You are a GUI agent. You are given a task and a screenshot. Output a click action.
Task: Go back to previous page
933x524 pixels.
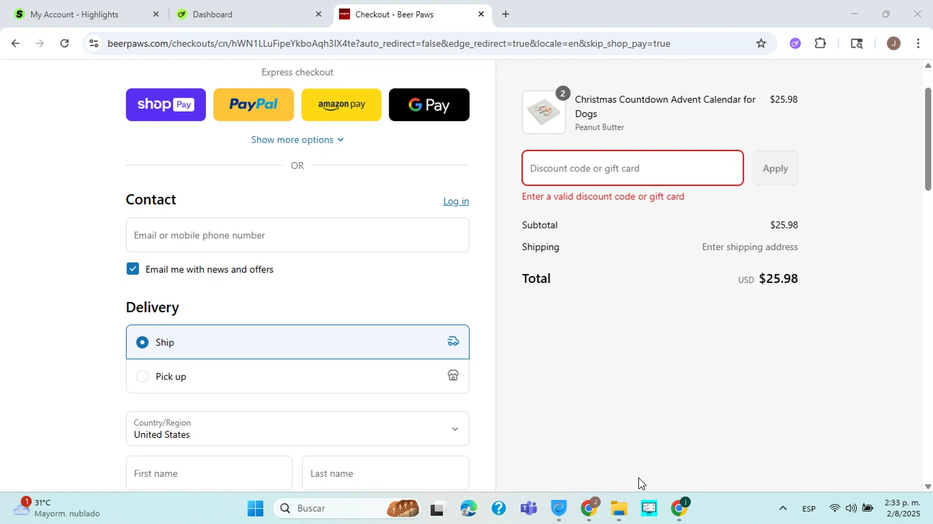pos(15,44)
